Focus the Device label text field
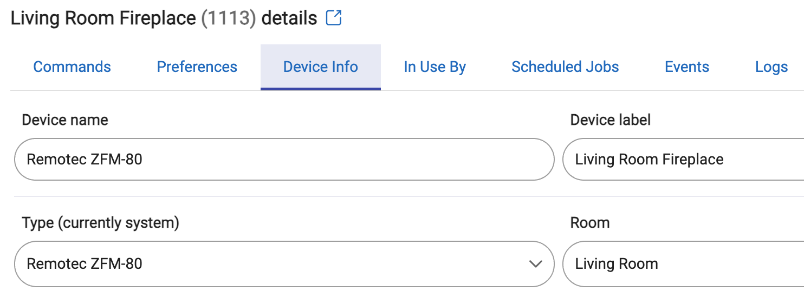This screenshot has width=804, height=304. point(683,160)
